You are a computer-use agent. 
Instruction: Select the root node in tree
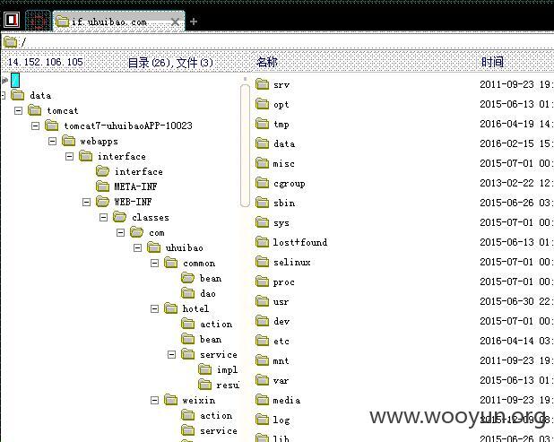[x=15, y=80]
